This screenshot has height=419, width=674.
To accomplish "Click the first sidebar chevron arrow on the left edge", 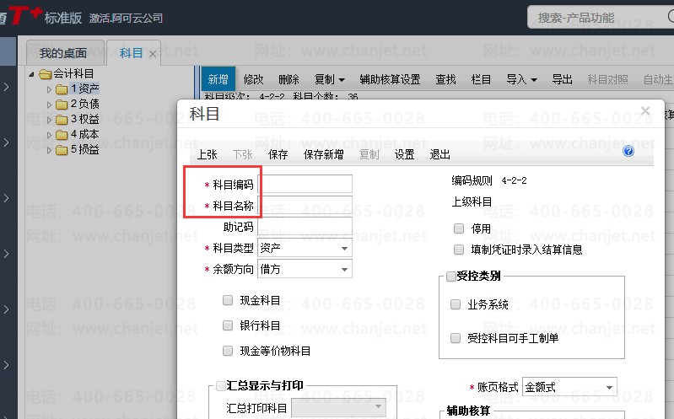I will [x=6, y=86].
